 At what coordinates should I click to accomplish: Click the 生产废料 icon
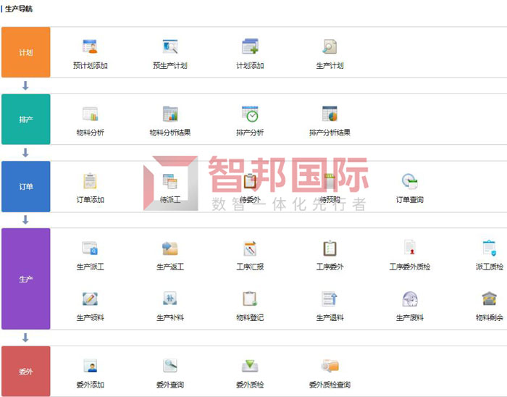[409, 299]
